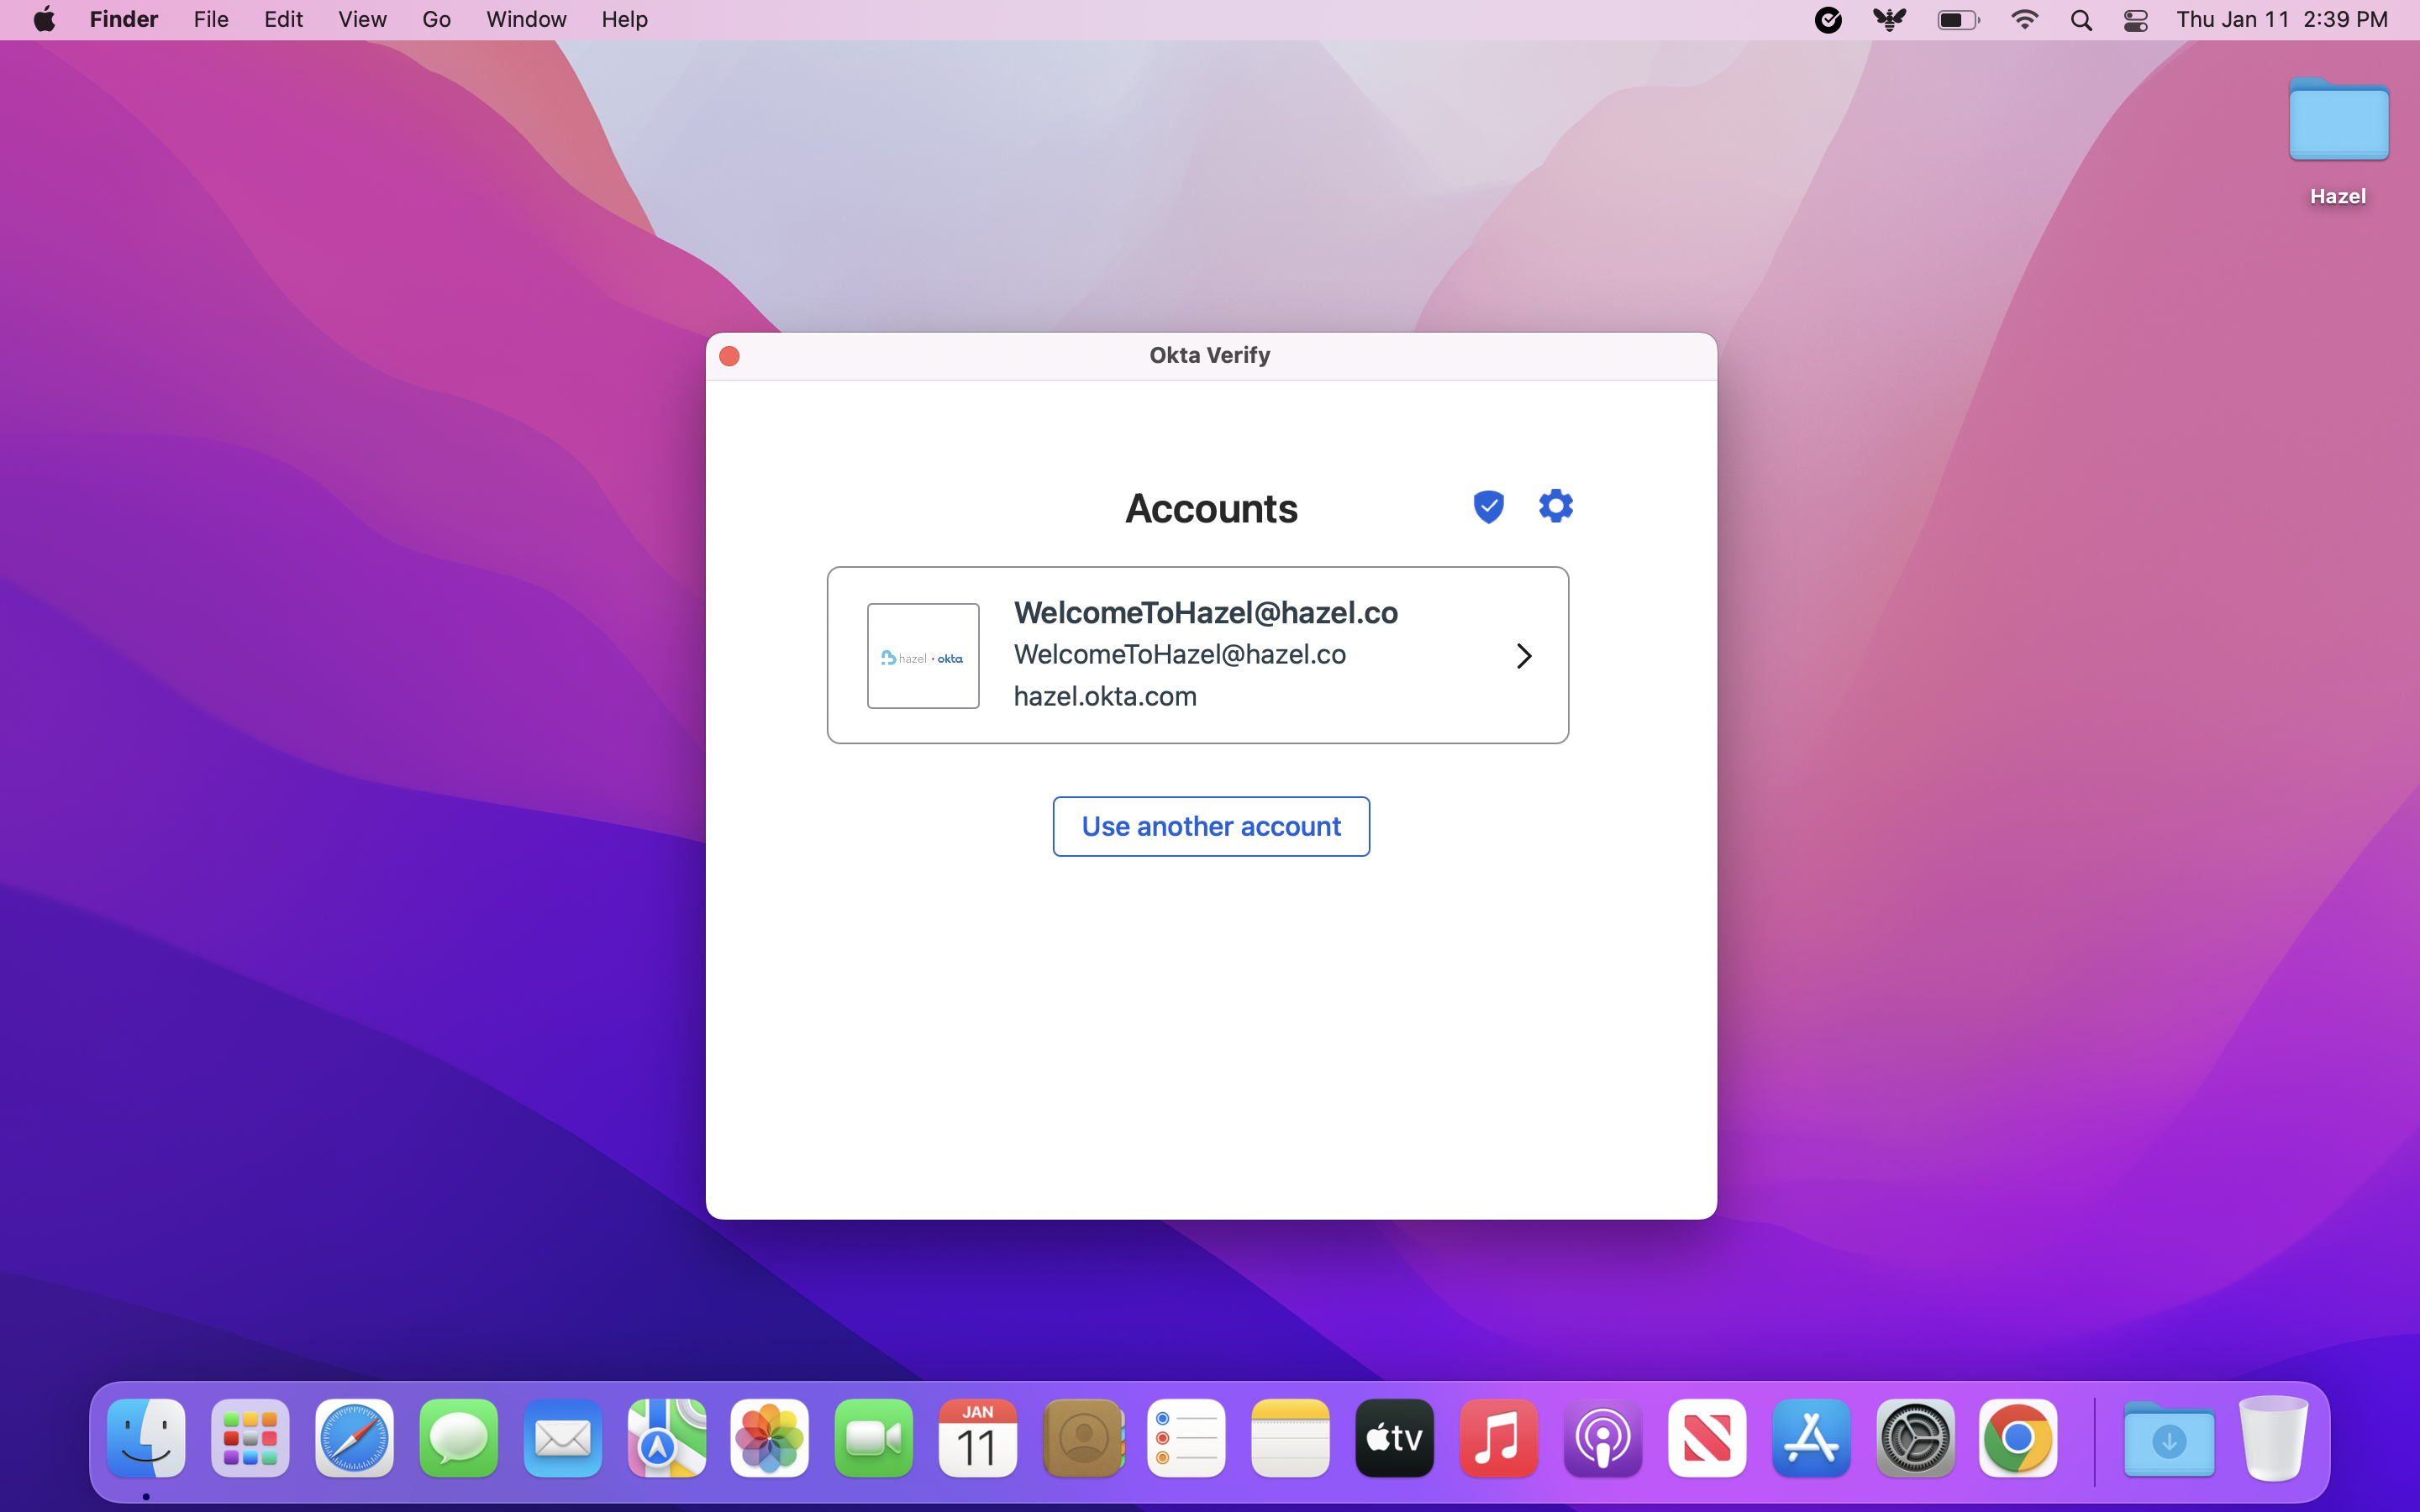The width and height of the screenshot is (2420, 1512).
Task: Open Wi-Fi menu in menu bar
Action: (2024, 20)
